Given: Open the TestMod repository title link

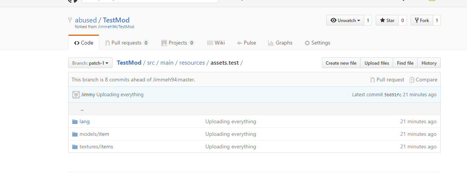Looking at the screenshot, I should 116,20.
